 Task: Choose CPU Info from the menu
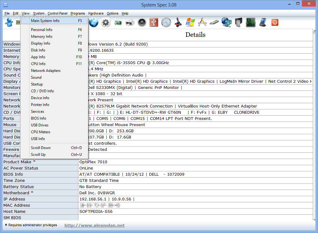54,64
